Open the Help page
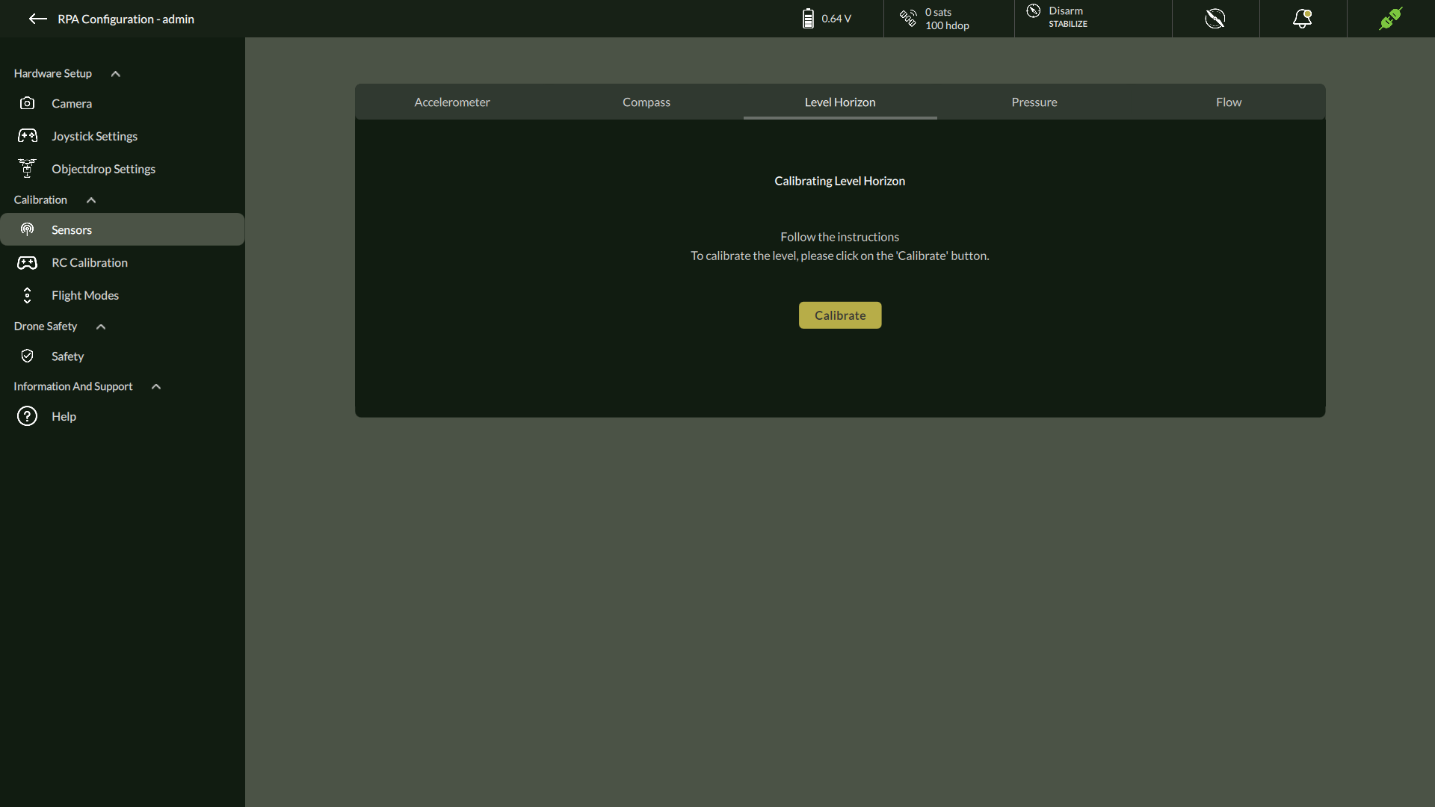 [123, 416]
